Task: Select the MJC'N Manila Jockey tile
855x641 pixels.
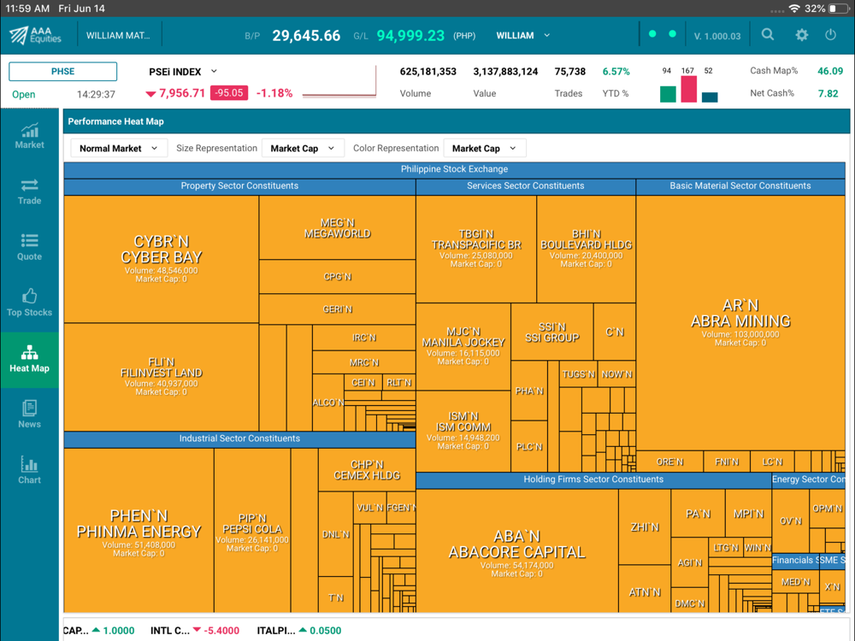Action: [x=463, y=347]
